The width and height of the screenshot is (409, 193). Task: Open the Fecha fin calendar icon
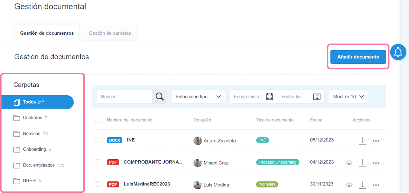[317, 96]
